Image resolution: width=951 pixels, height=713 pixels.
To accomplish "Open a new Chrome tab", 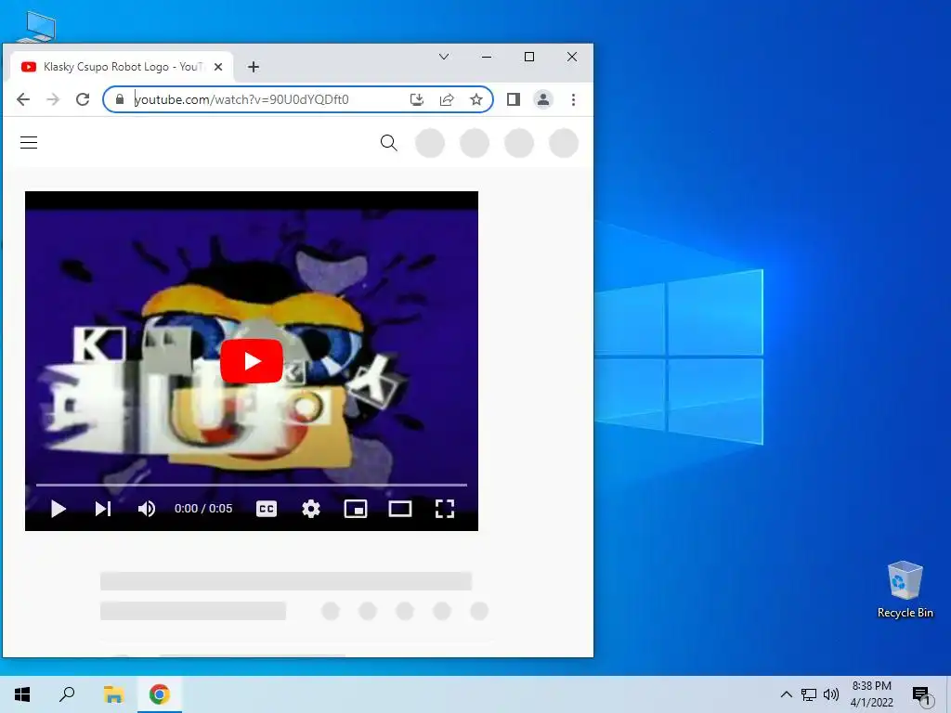I will [x=254, y=67].
